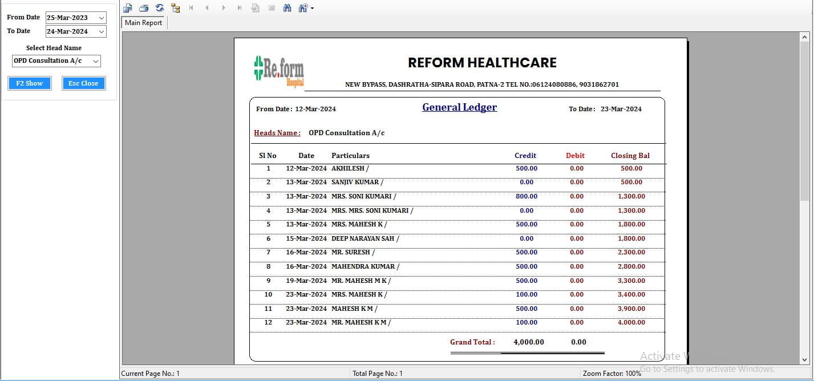814x381 pixels.
Task: Toggle the group tree panel
Action: tap(175, 7)
